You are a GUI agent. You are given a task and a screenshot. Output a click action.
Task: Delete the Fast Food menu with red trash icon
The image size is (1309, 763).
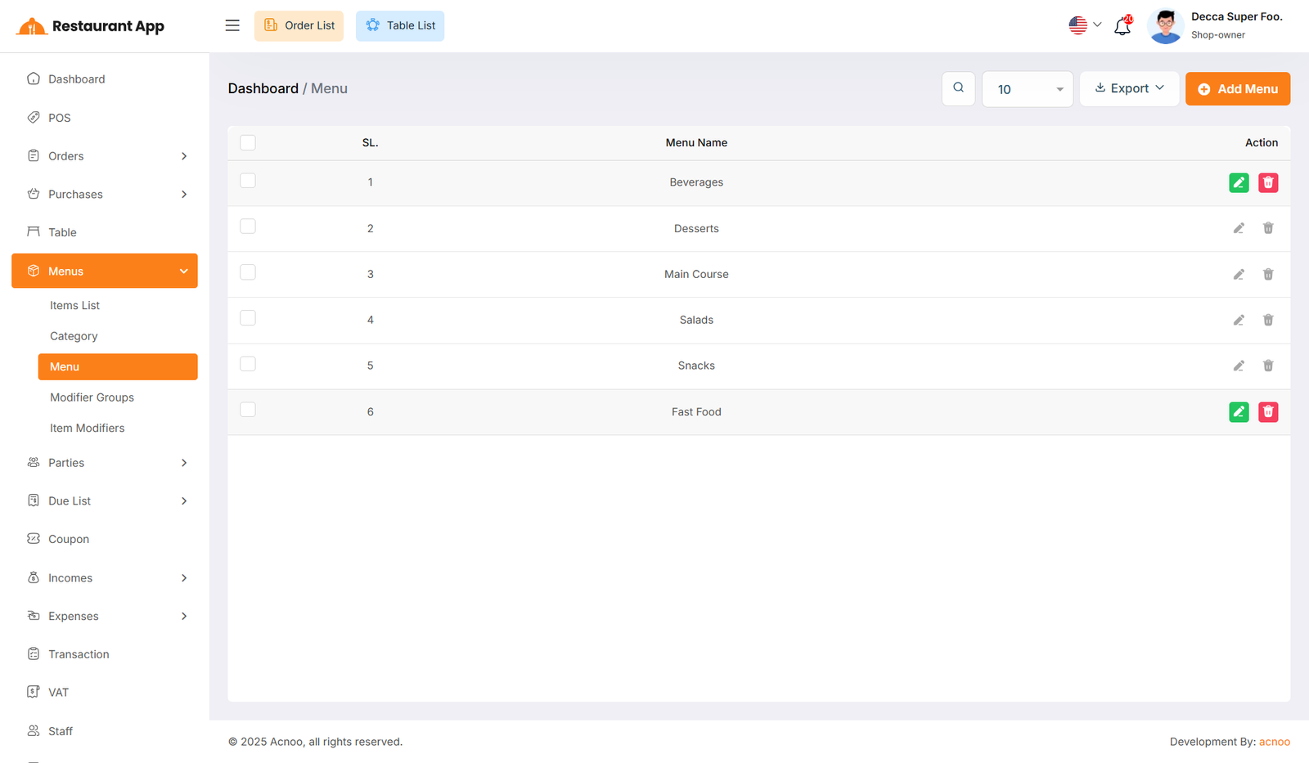coord(1268,412)
